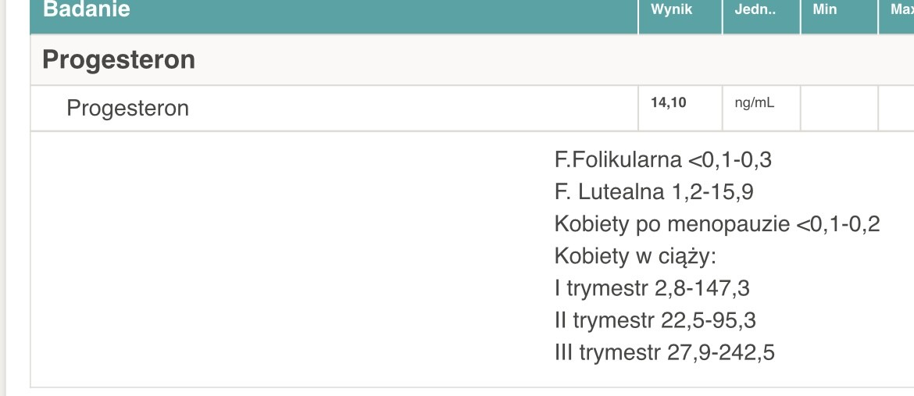Select the III trymestr 27,9-242,5 line
Viewport: 914px width, 396px height.
click(664, 352)
